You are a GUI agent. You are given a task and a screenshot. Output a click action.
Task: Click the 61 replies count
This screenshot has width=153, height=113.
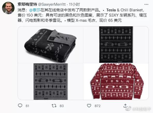(x=27, y=106)
